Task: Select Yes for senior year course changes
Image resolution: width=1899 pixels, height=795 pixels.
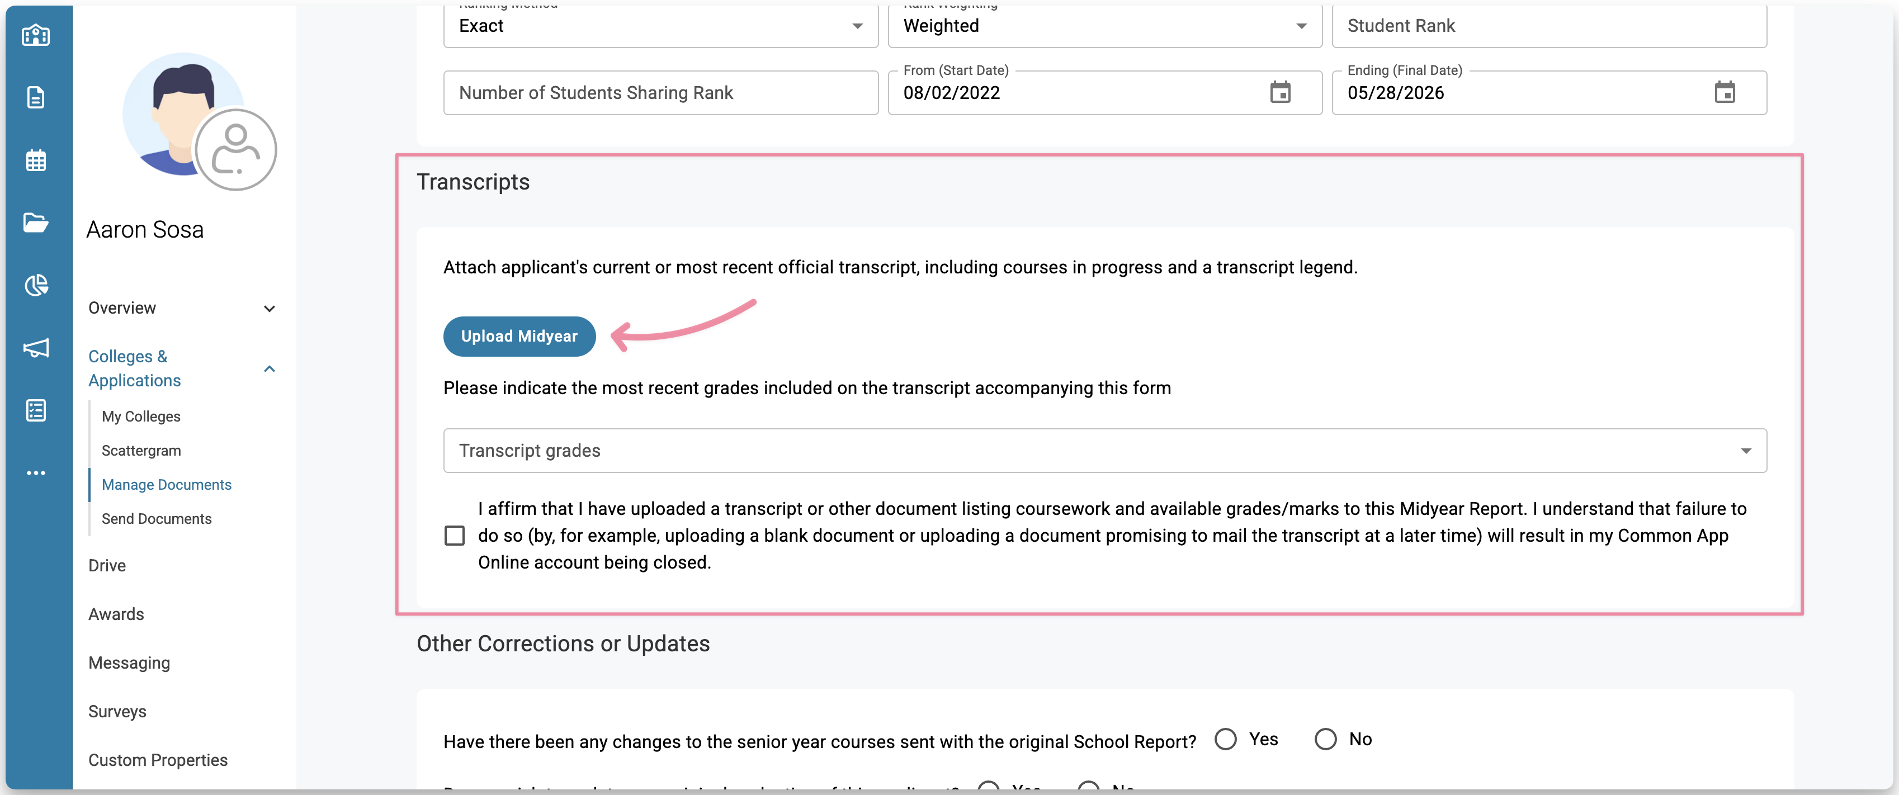Action: pos(1226,739)
